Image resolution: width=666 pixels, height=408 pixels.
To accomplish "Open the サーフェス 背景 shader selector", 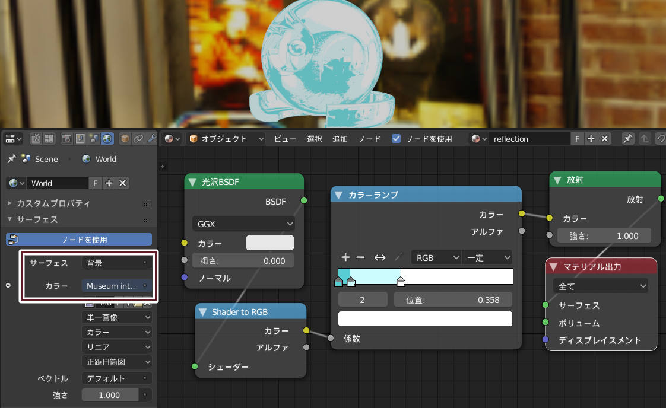I will 116,263.
